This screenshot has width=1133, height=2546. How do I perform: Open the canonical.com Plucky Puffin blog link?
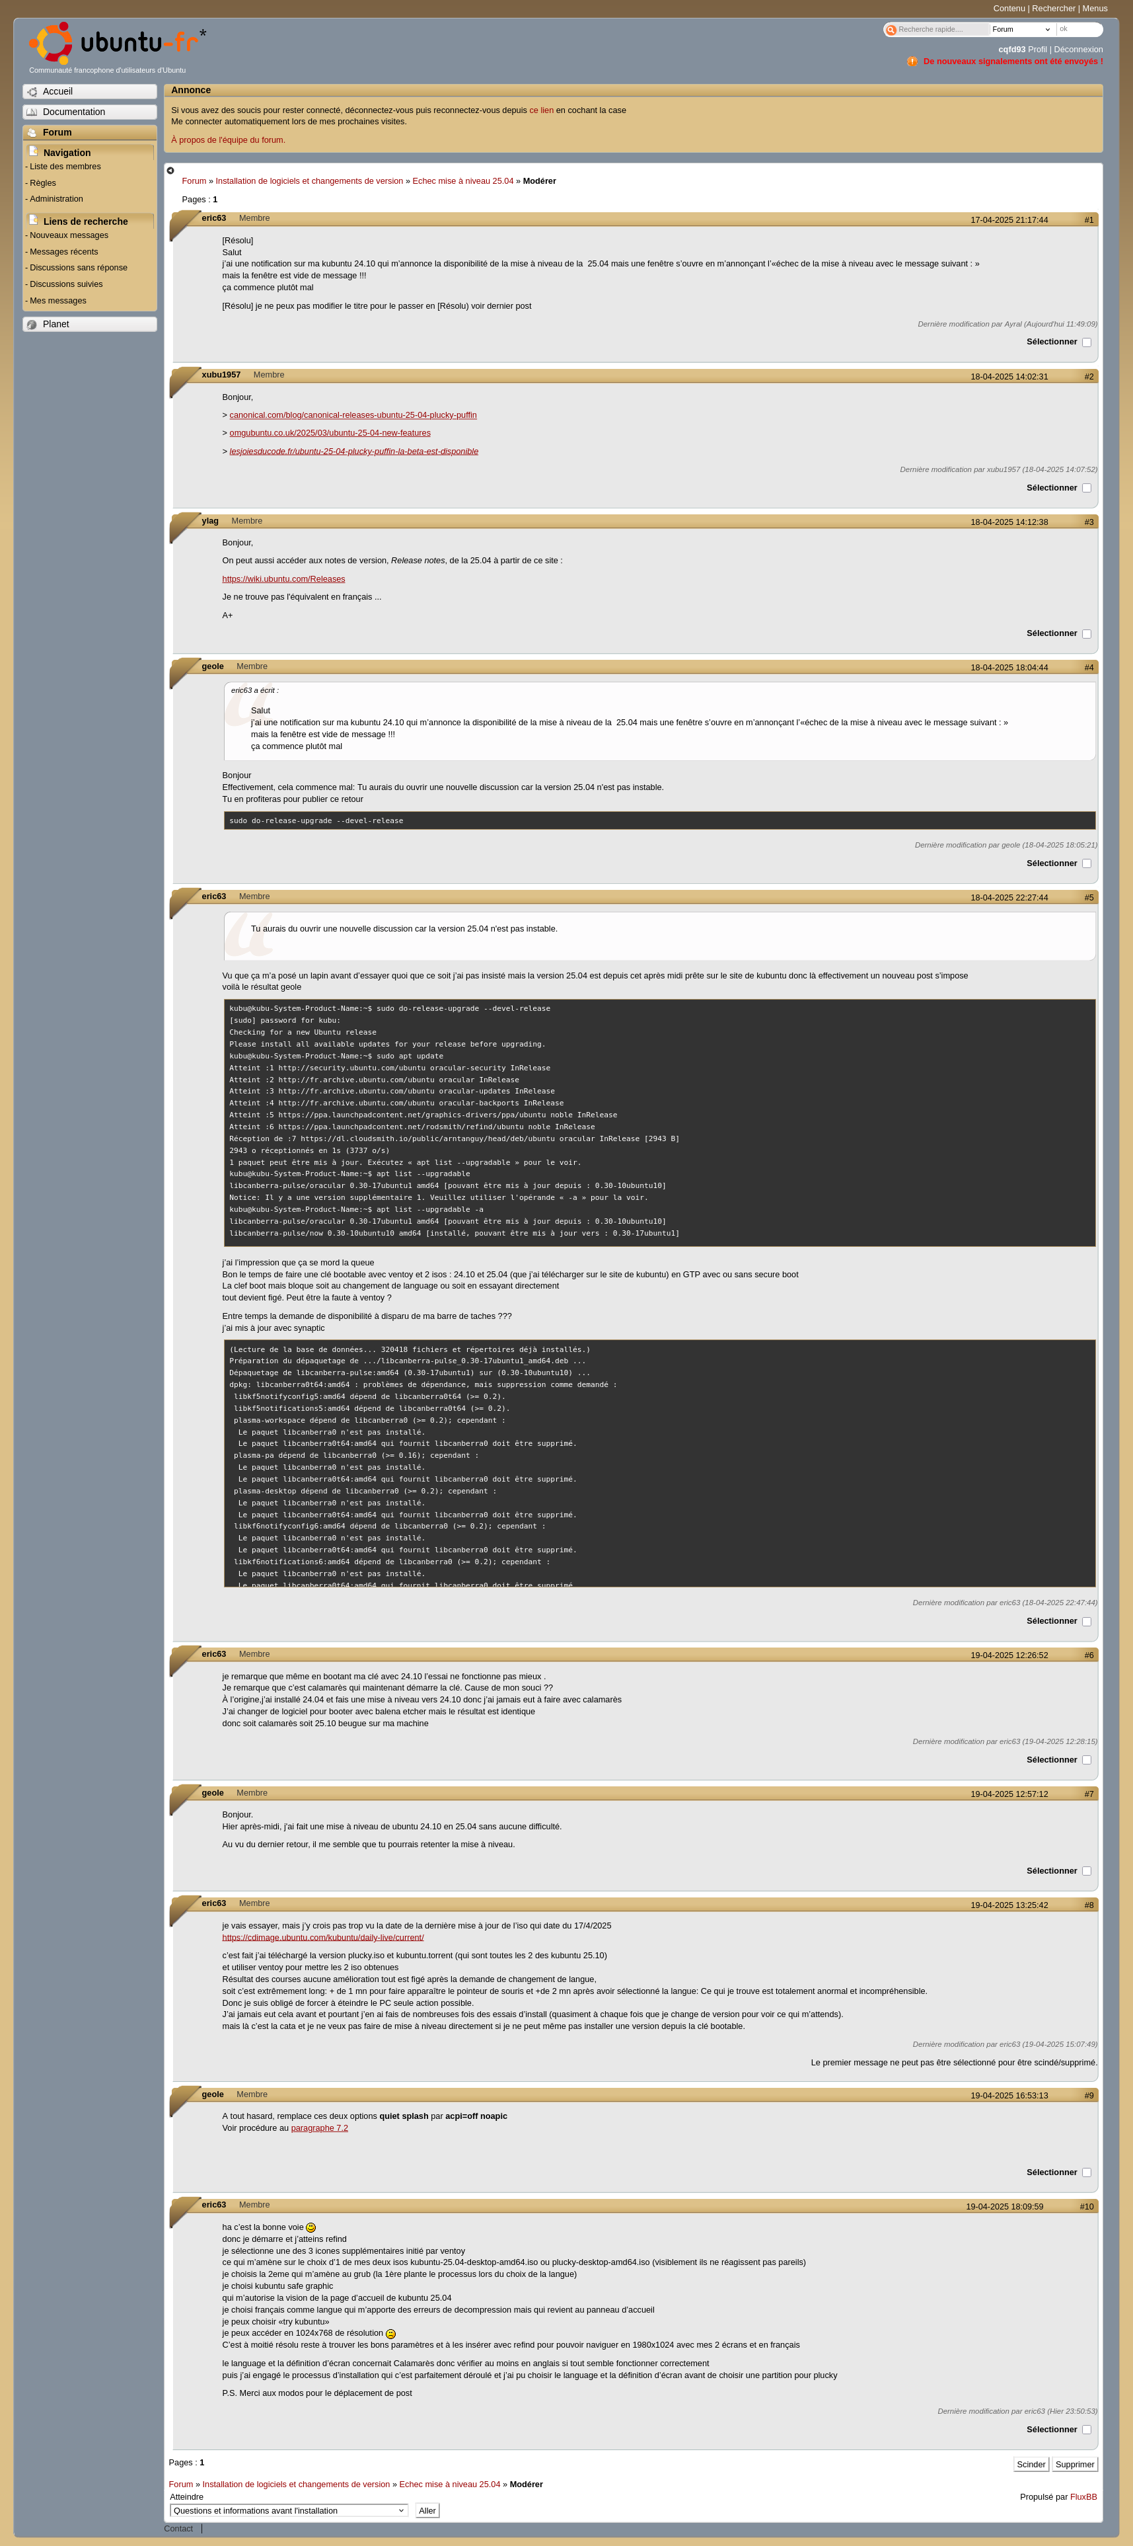click(x=353, y=415)
